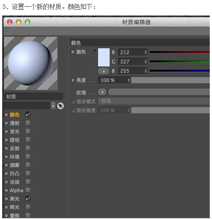Open the 凹凸 channel settings

pyautogui.click(x=15, y=173)
